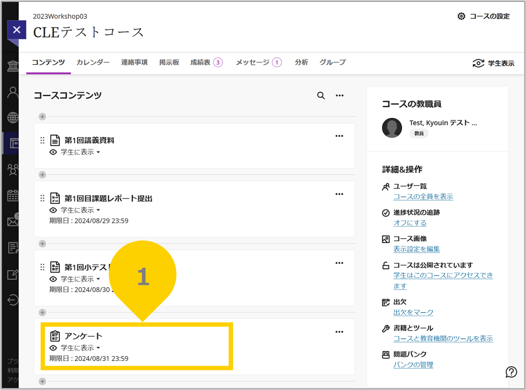Open the 第1回目課題レポート提出 assignment
Screen dimensions: 526x390
[x=108, y=199]
